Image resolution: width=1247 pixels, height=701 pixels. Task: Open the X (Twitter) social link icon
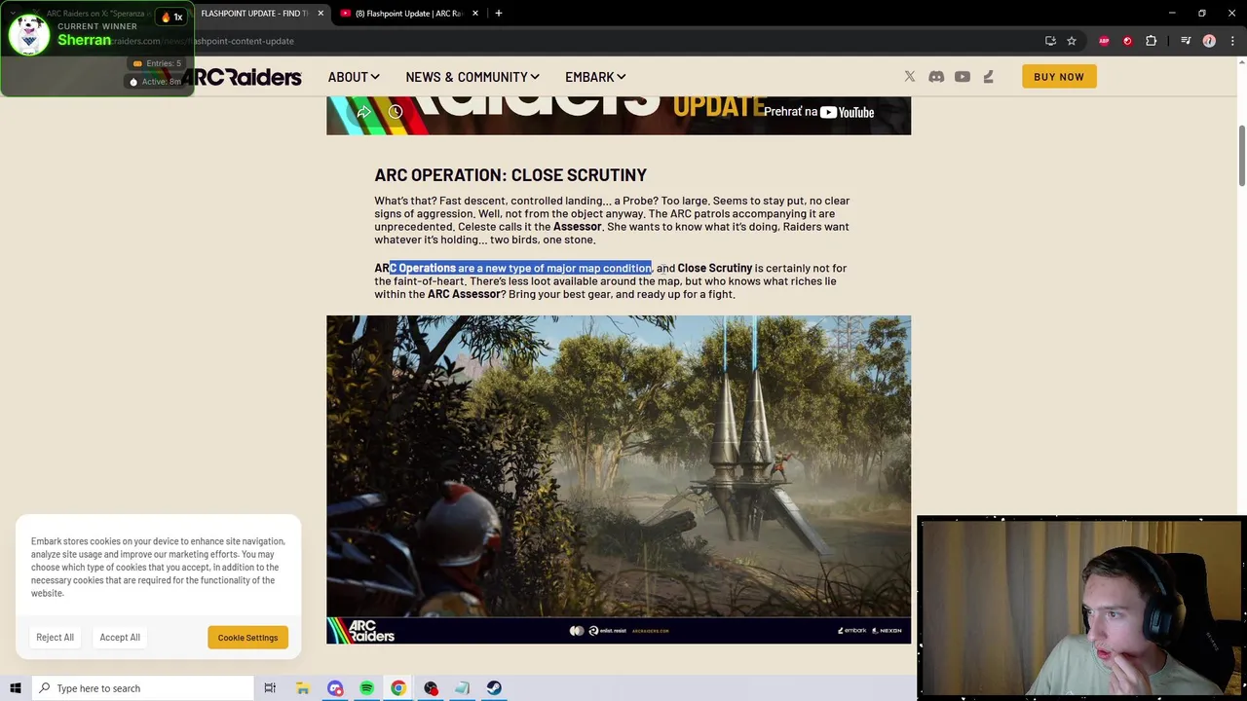pyautogui.click(x=910, y=77)
